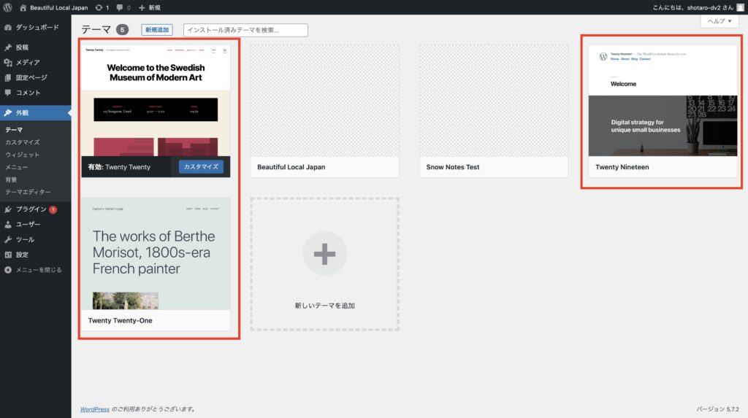Open the 背景 submenu item
Viewport: 748px width, 418px height.
point(11,179)
